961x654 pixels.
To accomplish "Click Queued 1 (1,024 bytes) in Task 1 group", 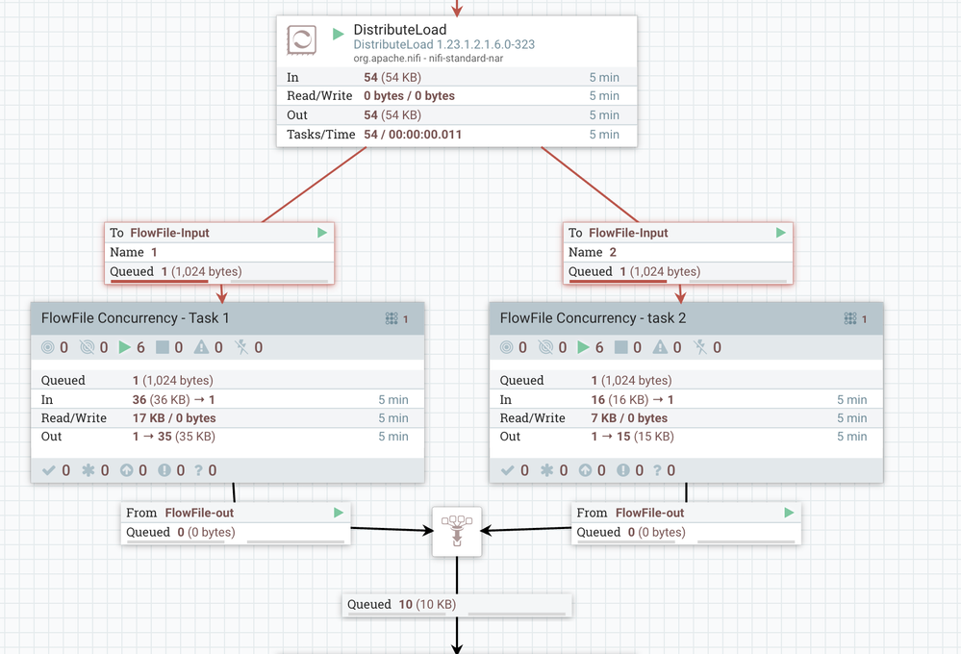I will click(173, 380).
